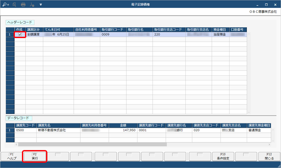Image resolution: width=281 pixels, height=168 pixels.
Task: Select the bank code cell 0009
Action: coord(113,35)
